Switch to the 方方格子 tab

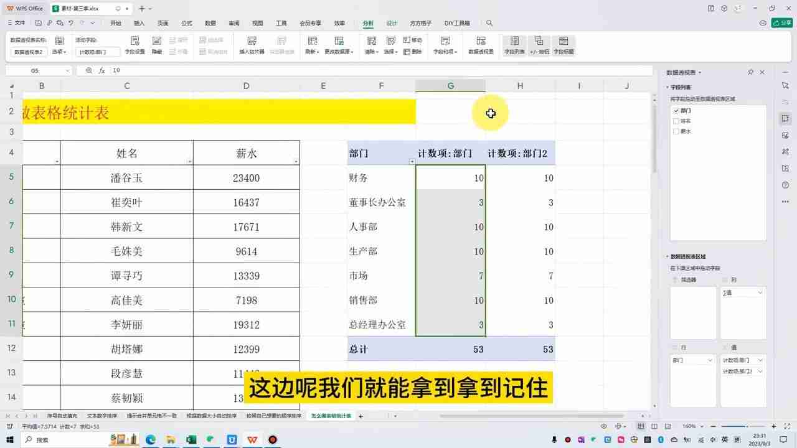(421, 23)
